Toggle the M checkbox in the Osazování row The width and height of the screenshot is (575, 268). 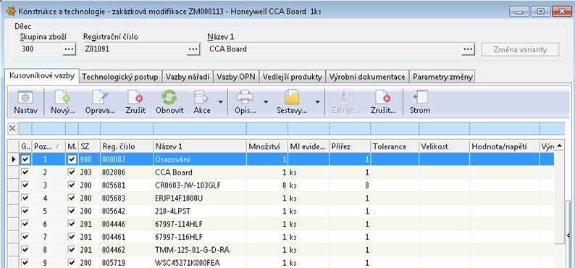coord(72,159)
